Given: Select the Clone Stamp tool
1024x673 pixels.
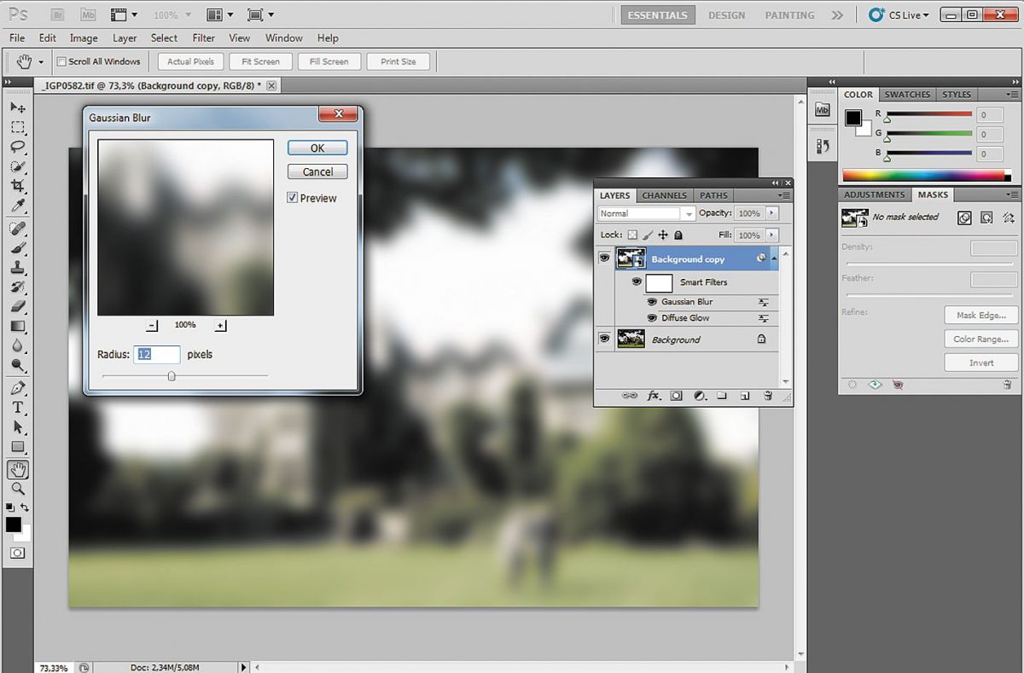Looking at the screenshot, I should [x=17, y=268].
